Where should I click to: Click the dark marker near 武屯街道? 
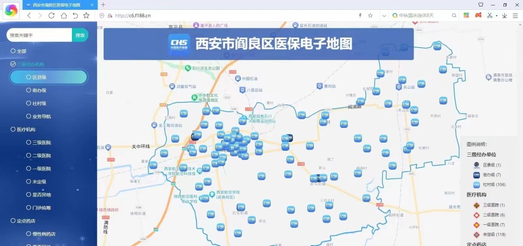click(x=318, y=178)
